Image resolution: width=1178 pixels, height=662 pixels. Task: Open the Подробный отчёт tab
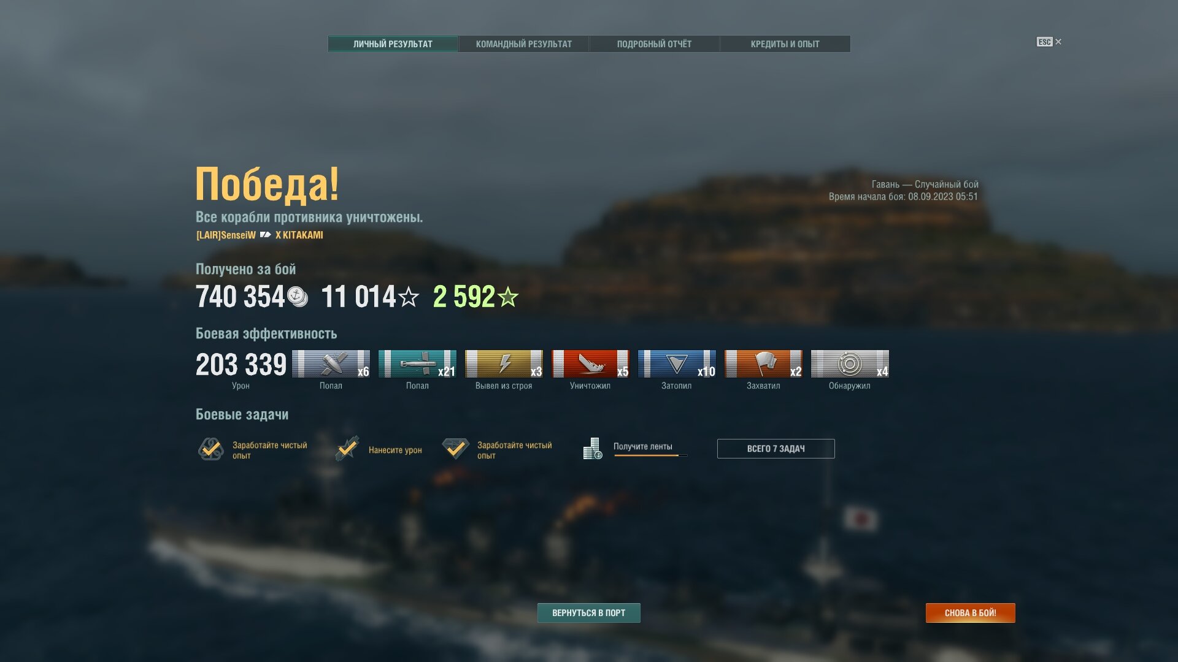pyautogui.click(x=654, y=44)
